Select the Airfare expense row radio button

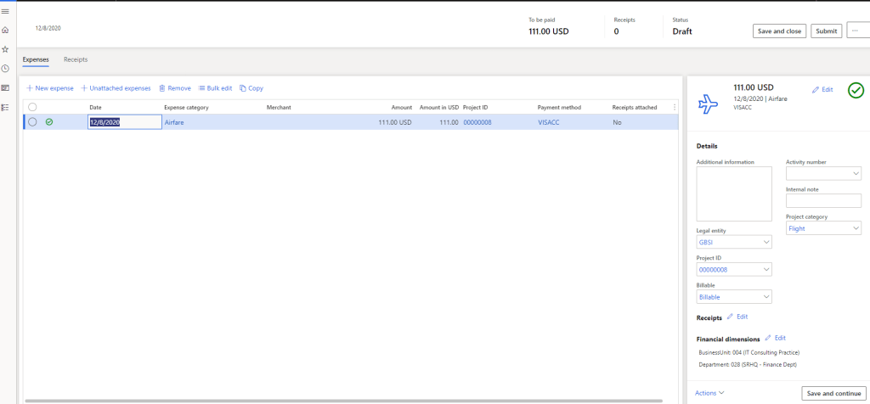[x=32, y=122]
